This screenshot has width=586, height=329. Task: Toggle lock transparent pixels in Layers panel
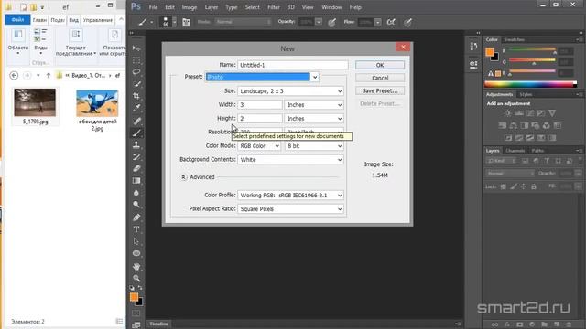[504, 186]
